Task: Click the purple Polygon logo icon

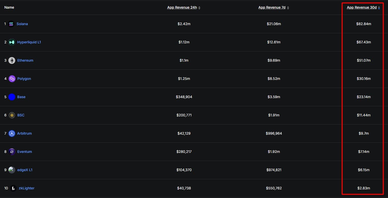Action: 12,79
